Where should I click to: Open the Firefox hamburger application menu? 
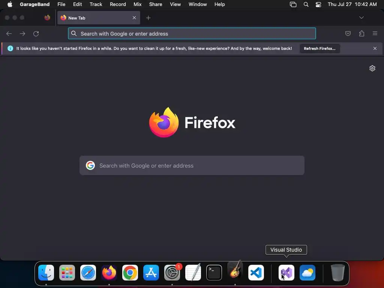pyautogui.click(x=375, y=33)
